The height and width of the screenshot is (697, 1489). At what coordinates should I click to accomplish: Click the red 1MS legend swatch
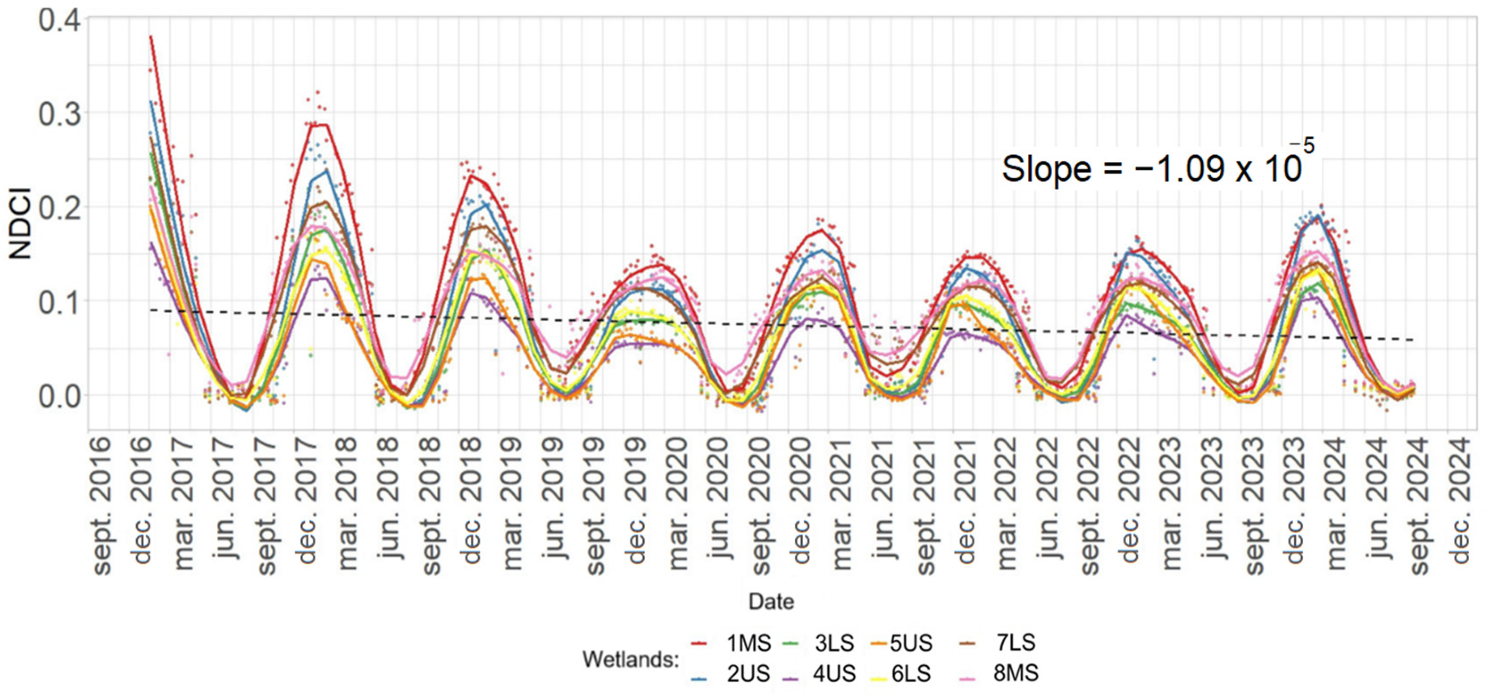[x=699, y=643]
